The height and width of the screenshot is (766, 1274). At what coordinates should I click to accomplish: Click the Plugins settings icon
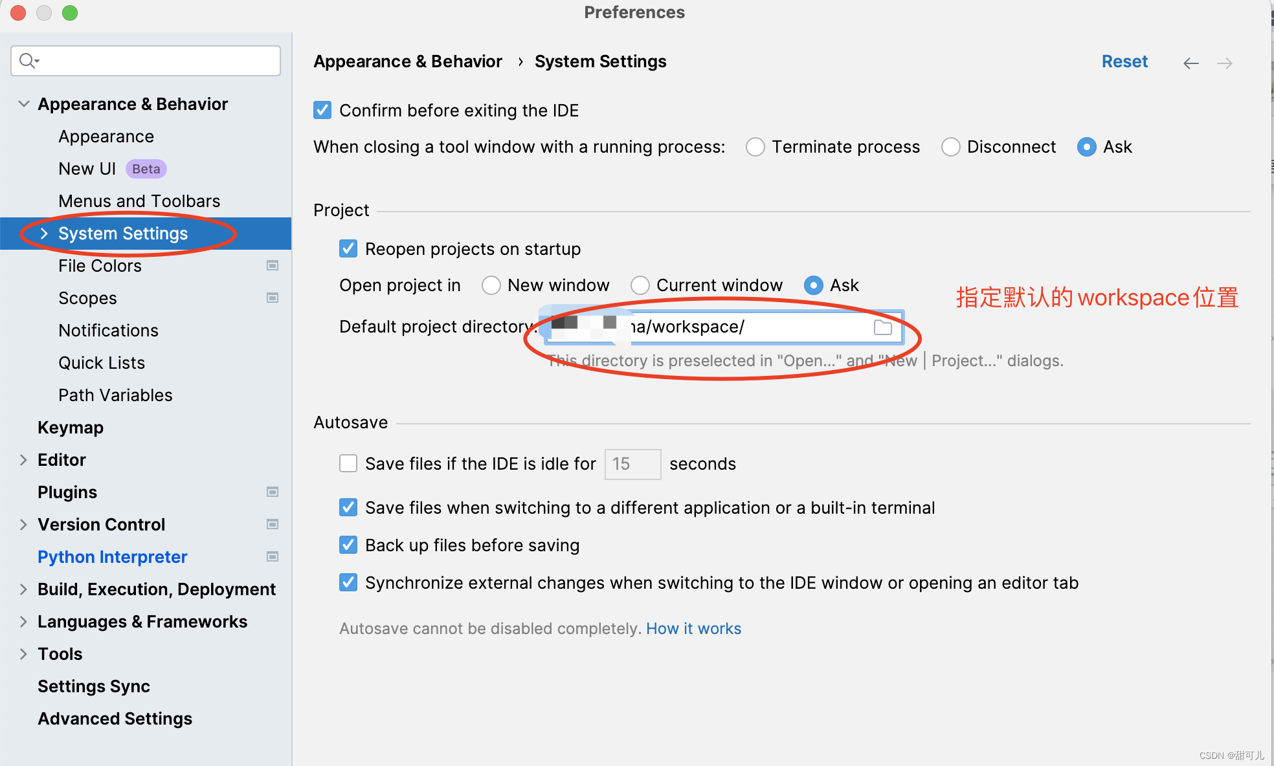tap(272, 491)
